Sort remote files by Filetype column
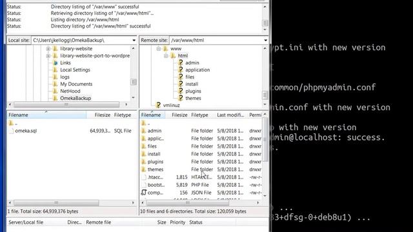 [202, 115]
